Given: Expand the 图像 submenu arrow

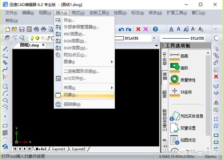Looking at the screenshot, I should coord(112,62).
